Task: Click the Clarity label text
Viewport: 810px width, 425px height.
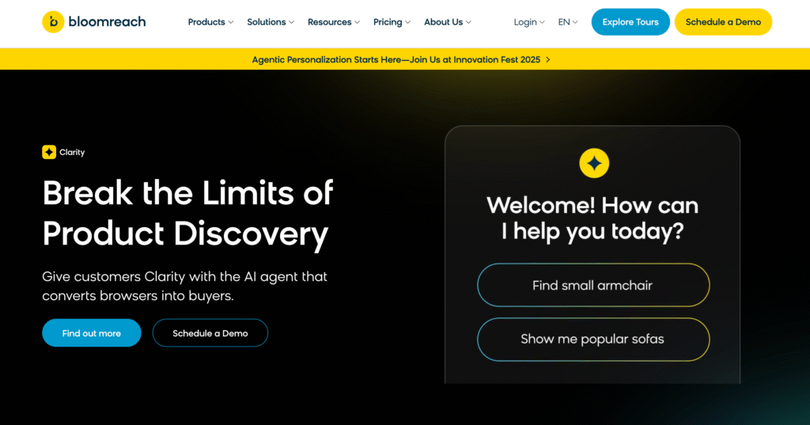Action: pos(72,152)
